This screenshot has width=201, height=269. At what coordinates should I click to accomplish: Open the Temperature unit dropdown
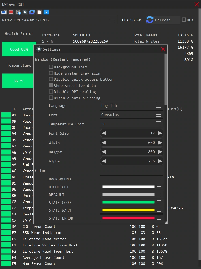[132, 124]
